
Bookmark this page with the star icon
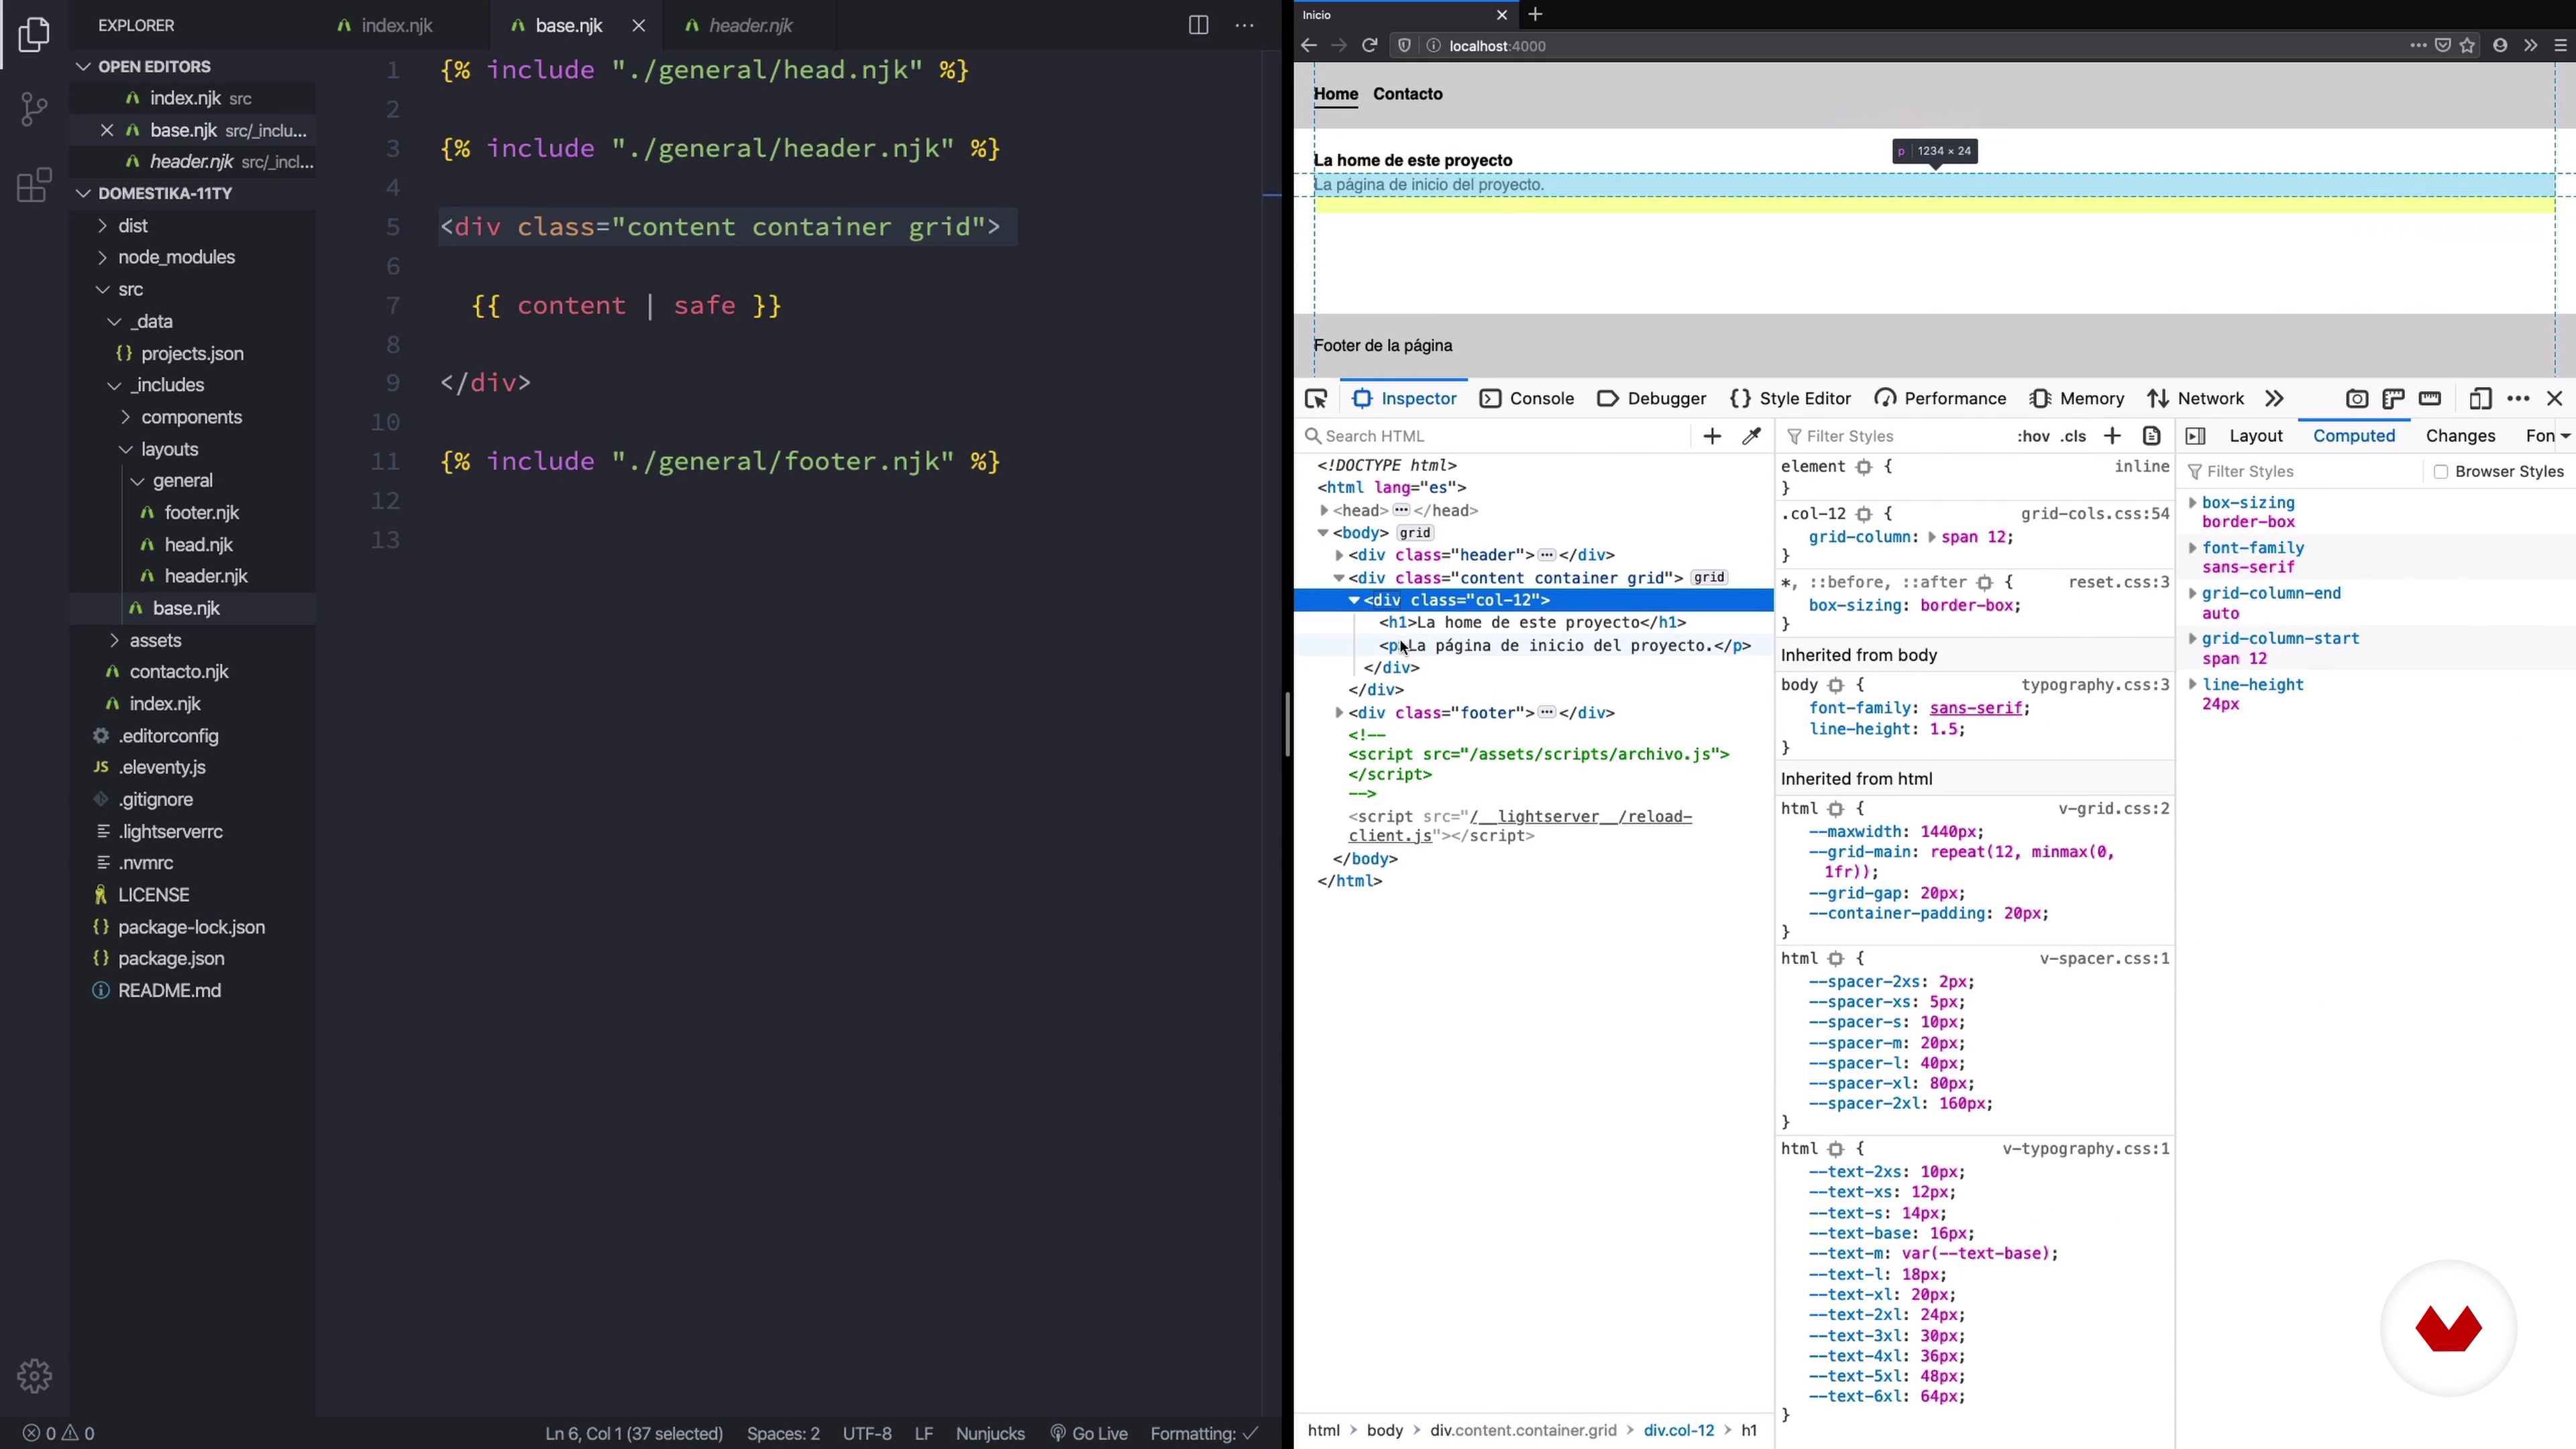tap(2469, 46)
